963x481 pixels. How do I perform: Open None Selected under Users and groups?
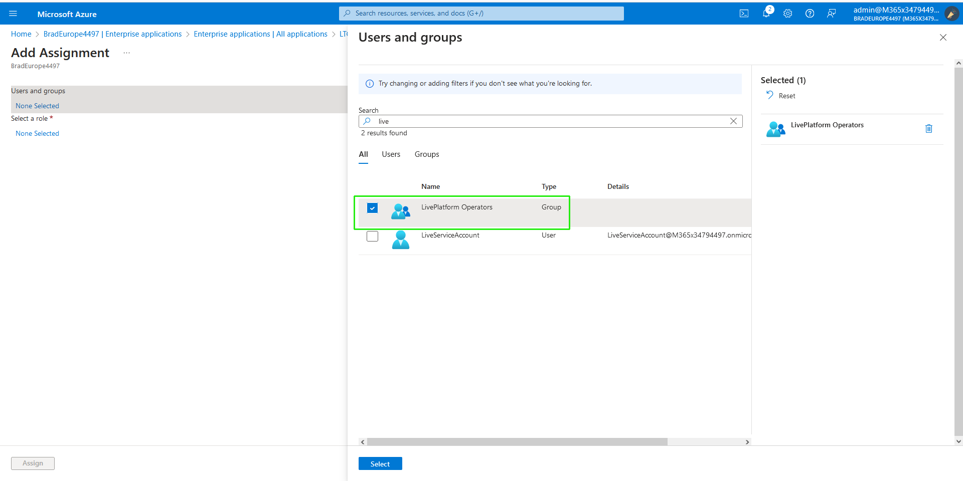37,106
